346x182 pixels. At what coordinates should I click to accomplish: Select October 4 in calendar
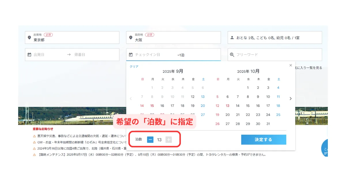pos(278,88)
